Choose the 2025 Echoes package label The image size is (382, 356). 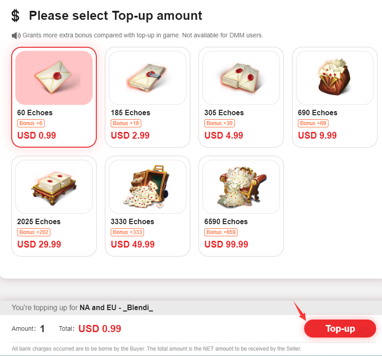click(39, 221)
